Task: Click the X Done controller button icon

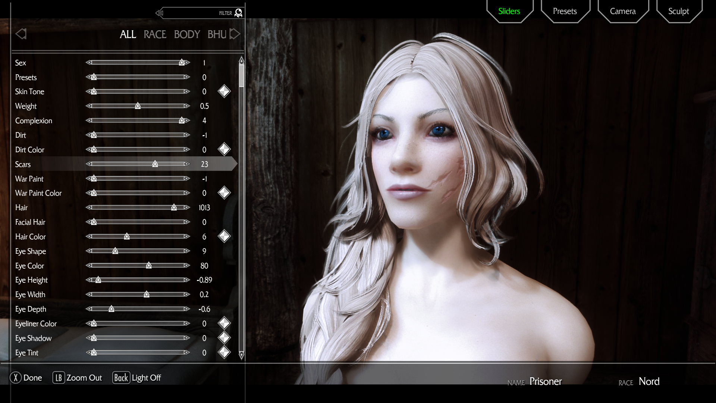Action: [16, 378]
